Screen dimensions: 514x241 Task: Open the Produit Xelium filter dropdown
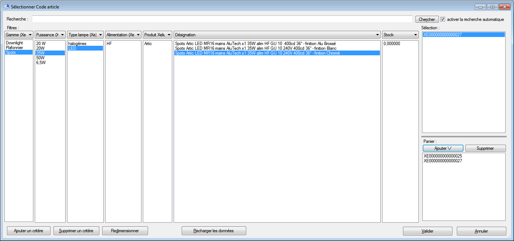click(158, 35)
